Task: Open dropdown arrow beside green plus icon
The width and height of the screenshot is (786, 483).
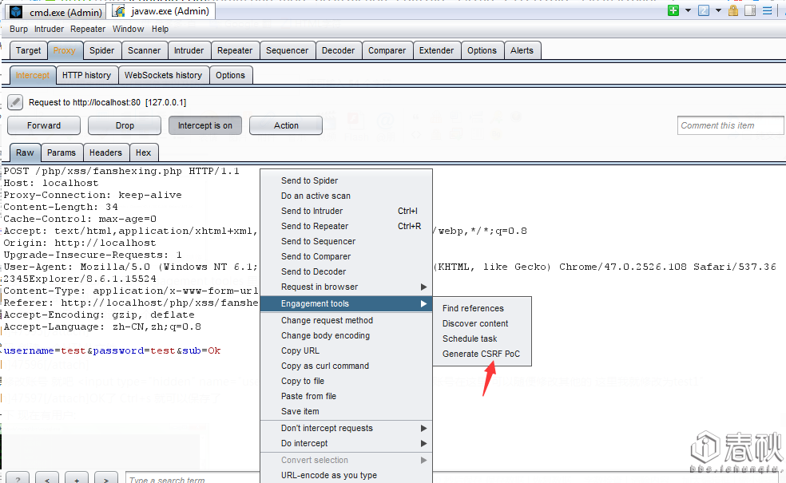Action: [x=688, y=10]
